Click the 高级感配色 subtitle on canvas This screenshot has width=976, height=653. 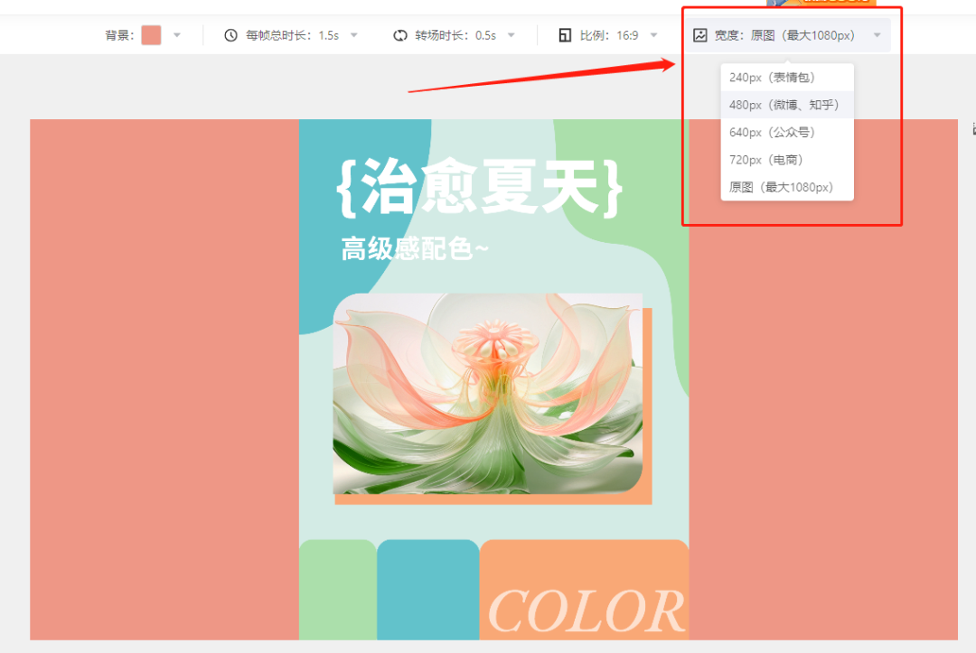(414, 248)
